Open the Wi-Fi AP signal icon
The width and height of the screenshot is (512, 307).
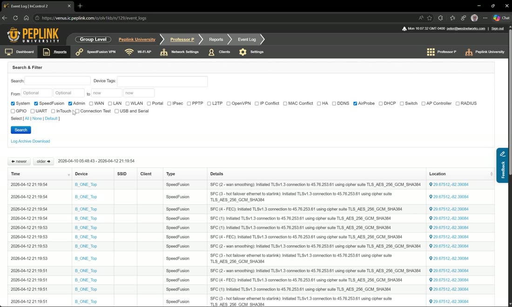129,52
